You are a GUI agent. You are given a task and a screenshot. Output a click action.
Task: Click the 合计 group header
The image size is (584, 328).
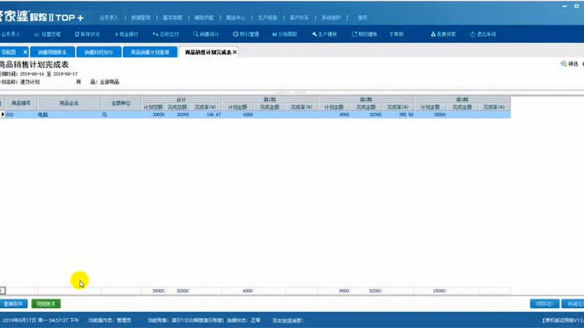point(181,99)
